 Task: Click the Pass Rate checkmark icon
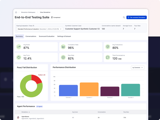tap(63, 57)
